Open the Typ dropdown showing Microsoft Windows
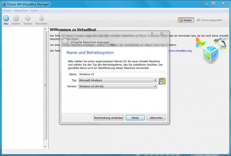231x156 pixels. [x=118, y=80]
